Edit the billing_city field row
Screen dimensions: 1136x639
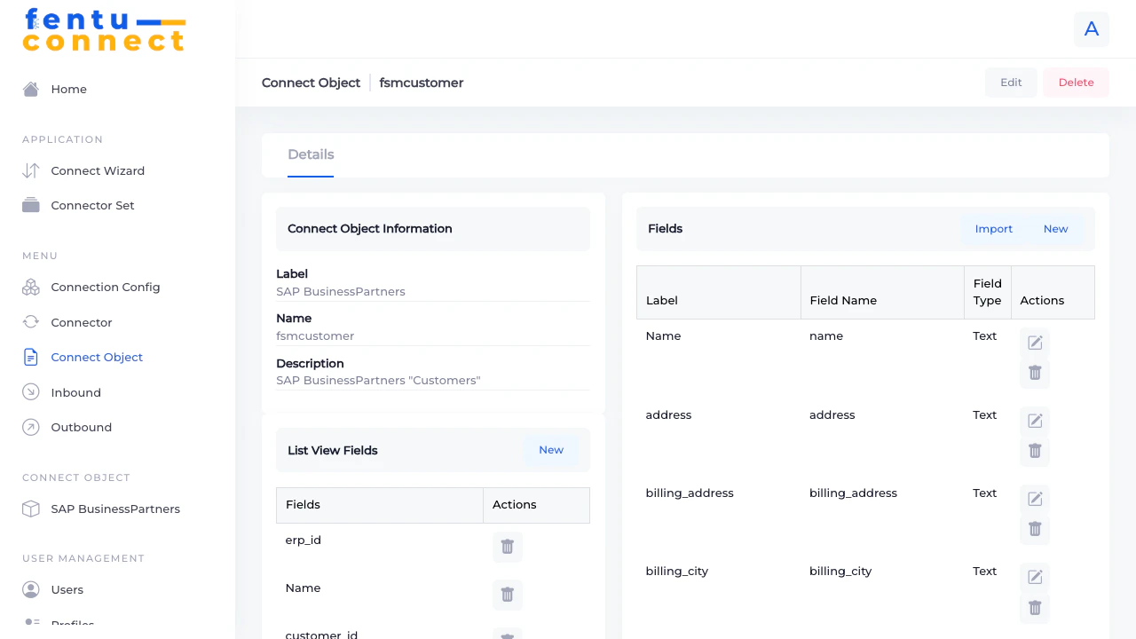pyautogui.click(x=1035, y=578)
